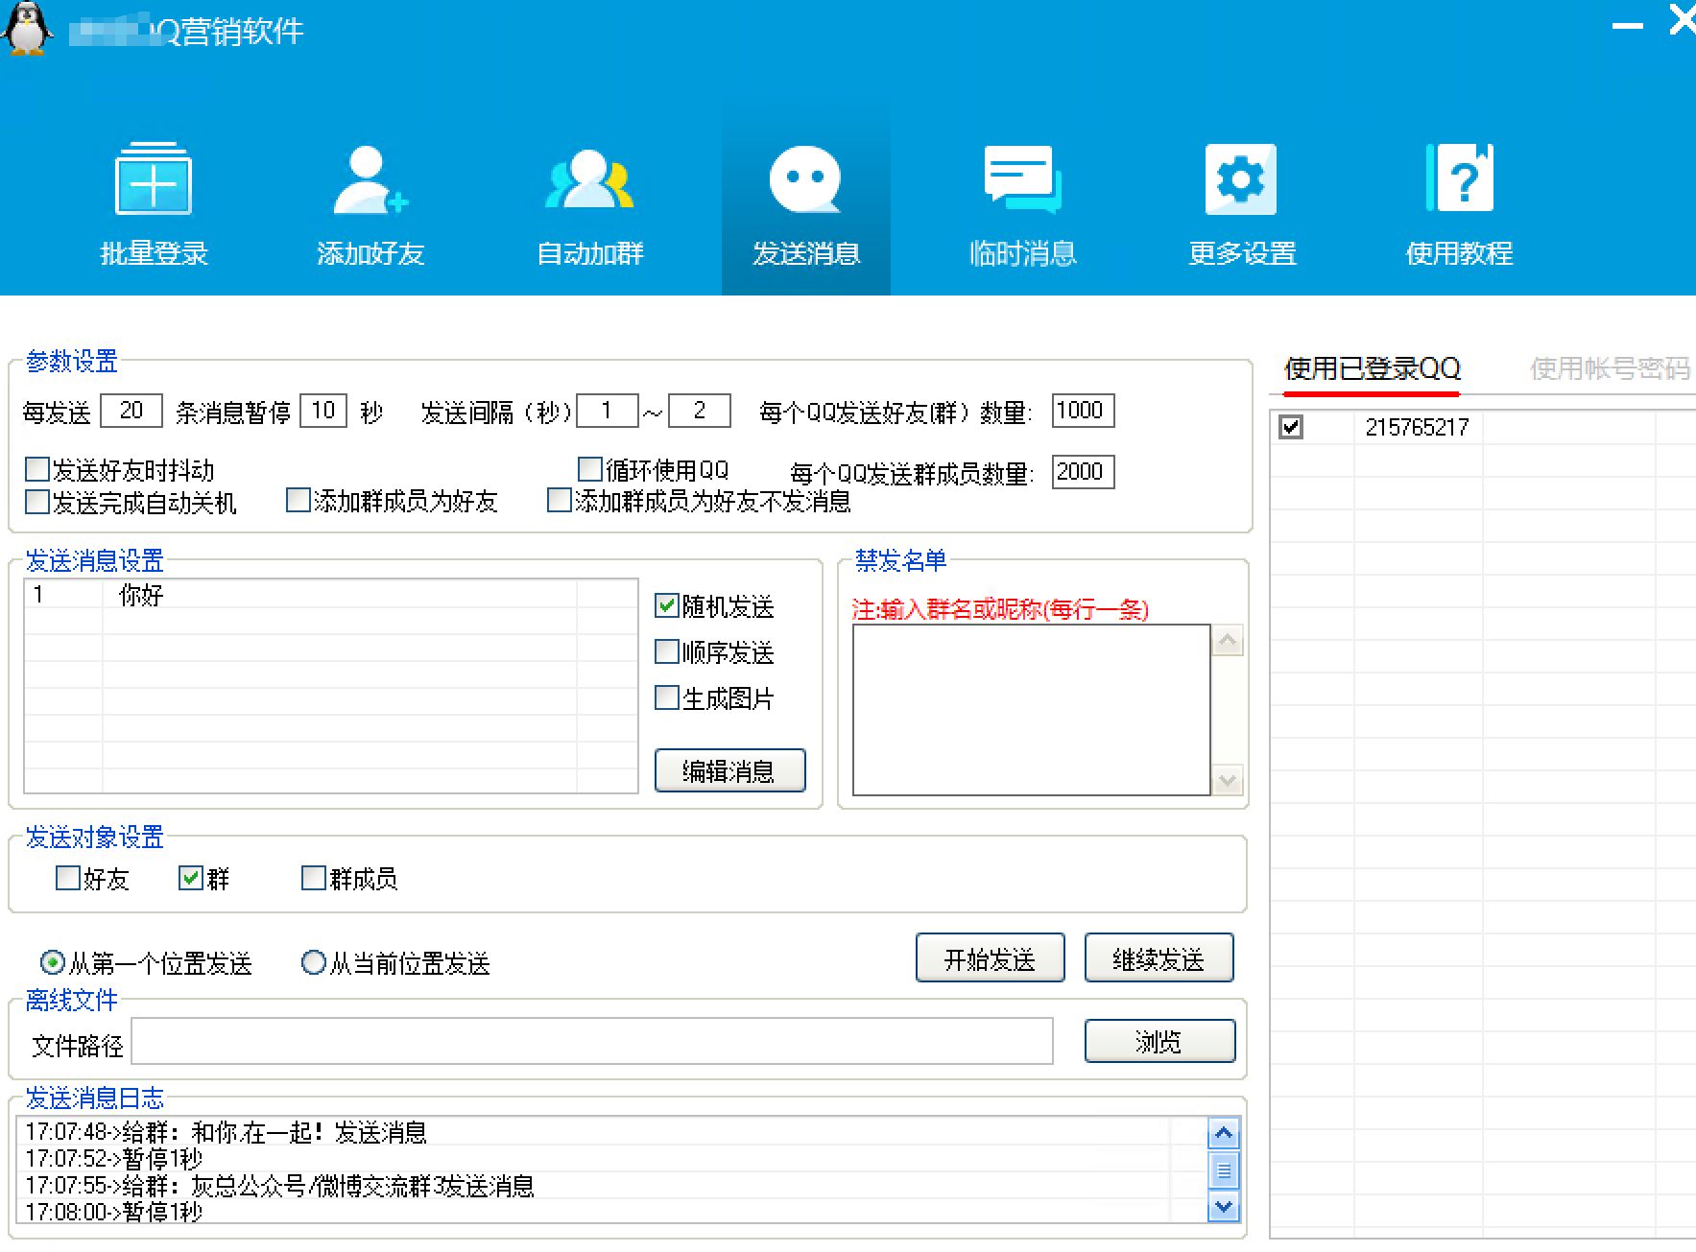This screenshot has width=1696, height=1252.
Task: Toggle 添加群成员为好友 checkbox
Action: tap(299, 500)
